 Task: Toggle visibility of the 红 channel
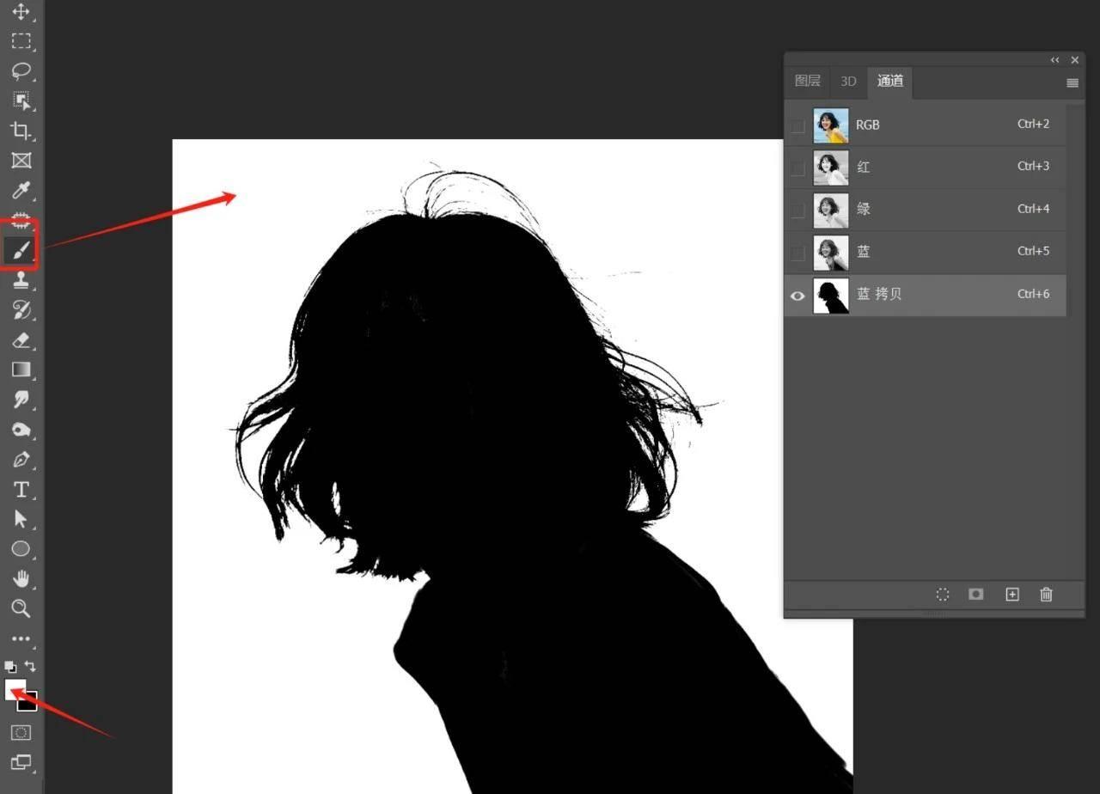(797, 168)
